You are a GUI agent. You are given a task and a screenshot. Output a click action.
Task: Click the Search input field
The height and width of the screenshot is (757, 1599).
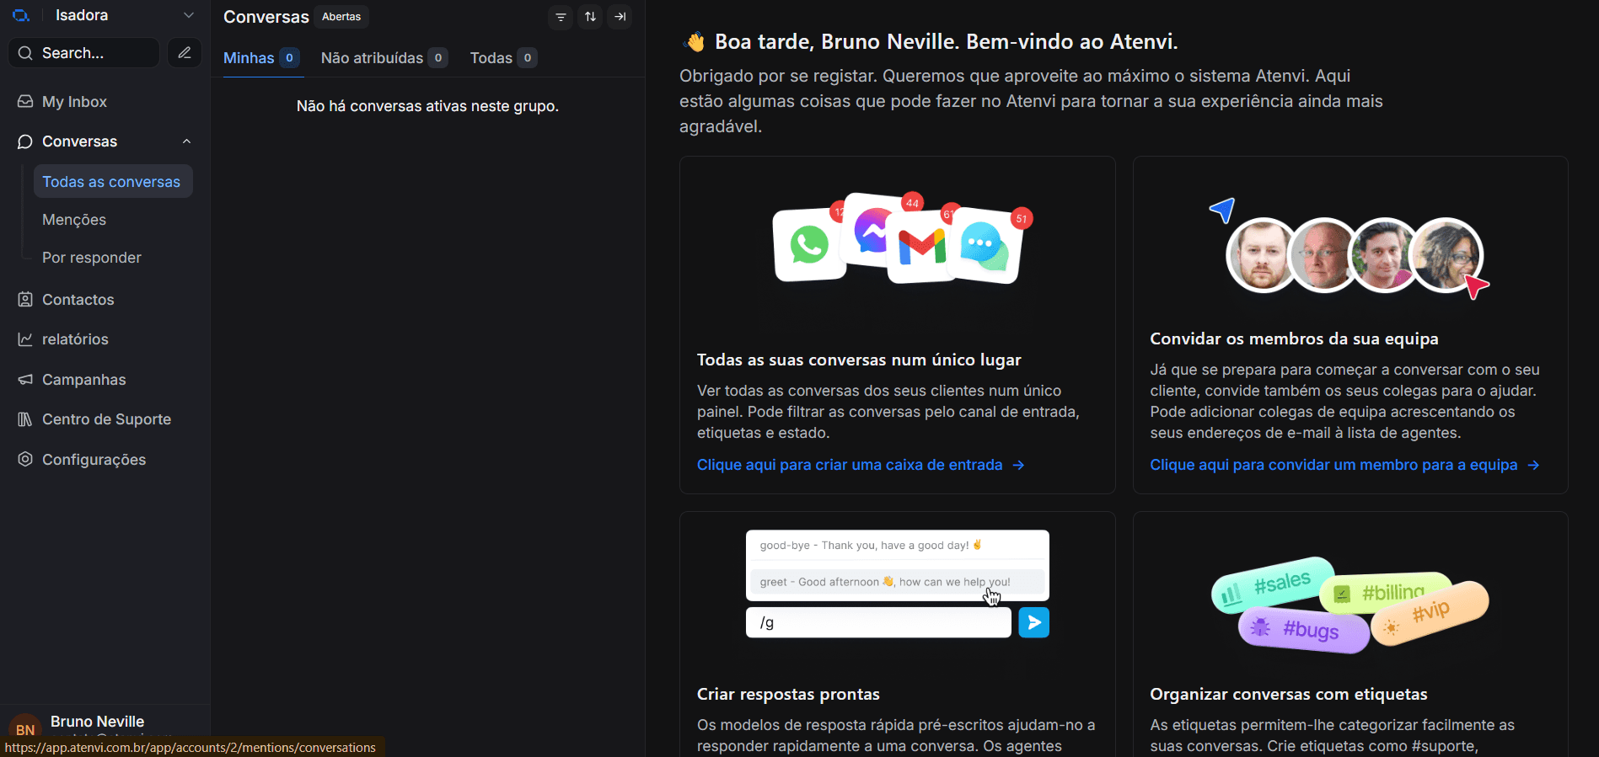pyautogui.click(x=83, y=53)
